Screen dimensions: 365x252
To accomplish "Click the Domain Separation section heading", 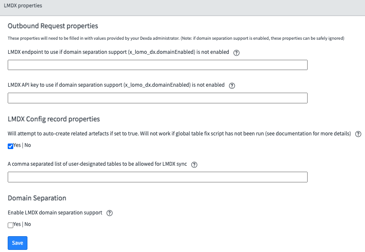I will [x=37, y=198].
